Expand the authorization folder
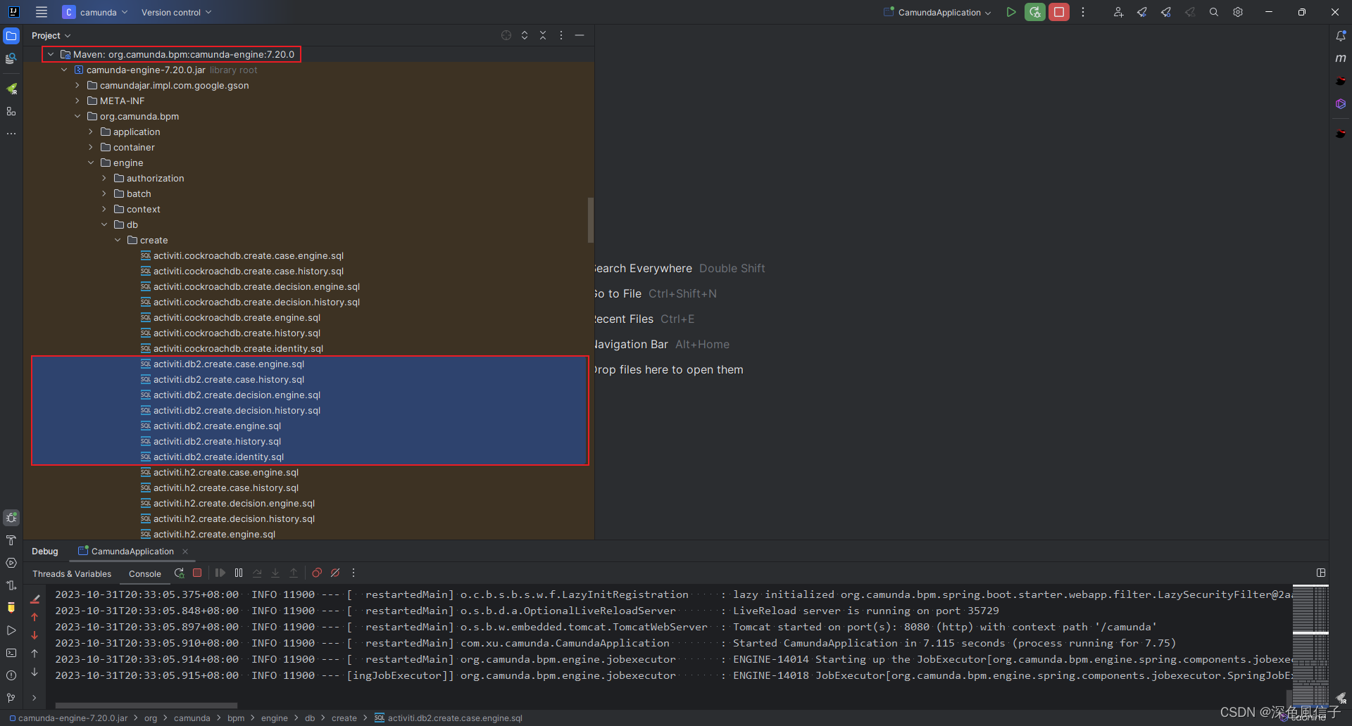The image size is (1352, 726). tap(104, 178)
